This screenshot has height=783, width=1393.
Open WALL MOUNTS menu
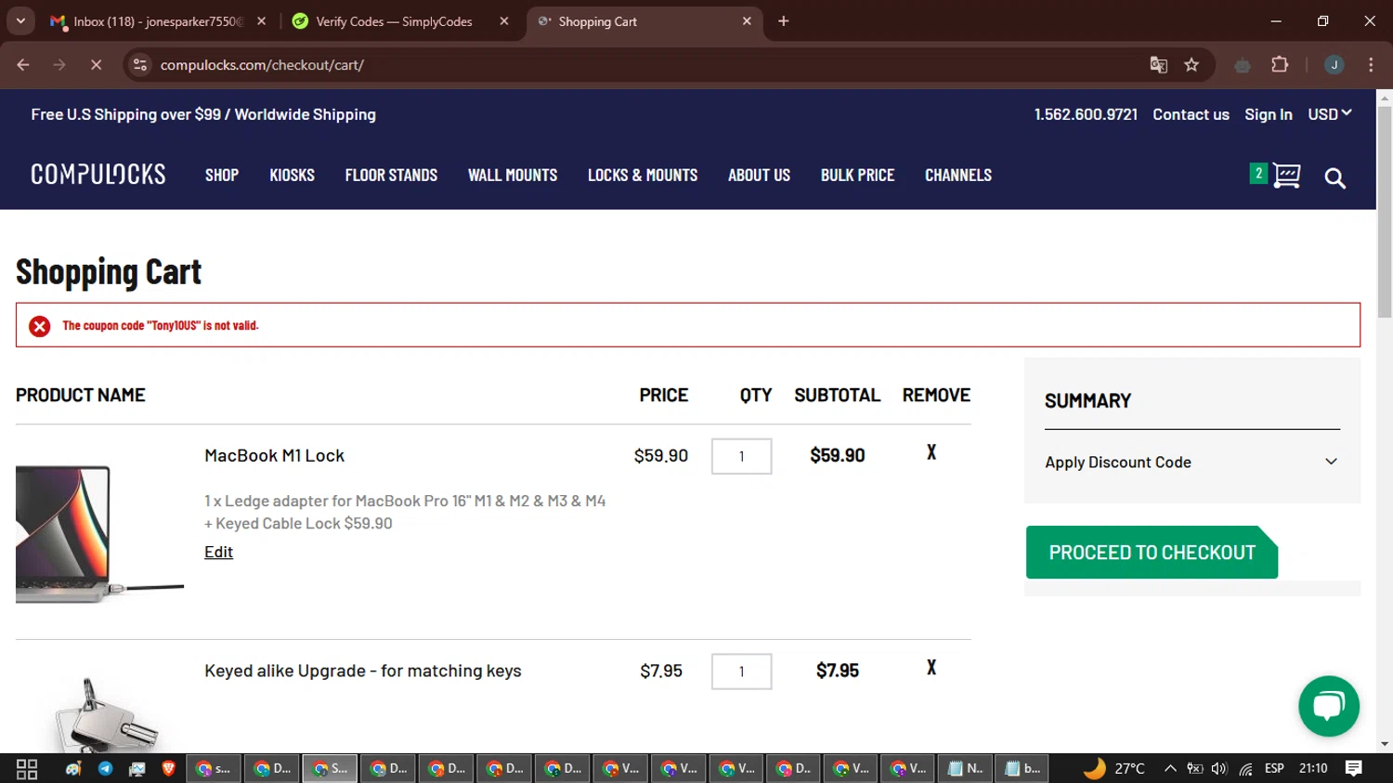[513, 175]
